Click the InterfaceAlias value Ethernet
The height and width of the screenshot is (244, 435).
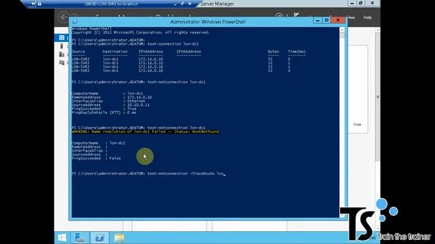(x=136, y=101)
